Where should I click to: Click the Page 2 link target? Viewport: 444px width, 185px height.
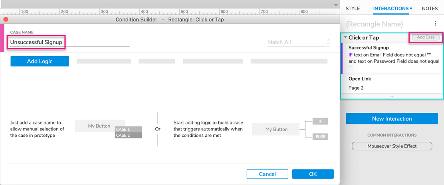[x=356, y=88]
